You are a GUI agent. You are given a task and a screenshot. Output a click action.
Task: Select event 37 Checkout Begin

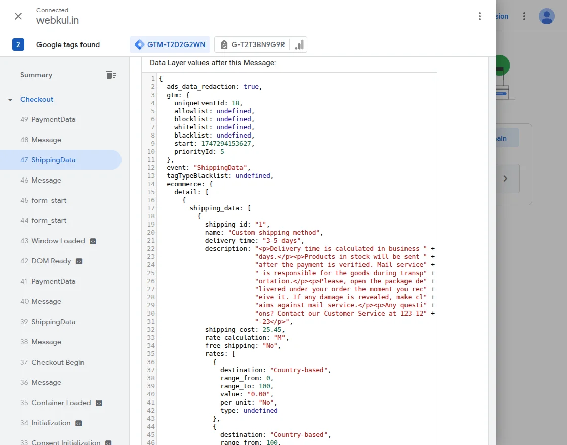click(58, 362)
